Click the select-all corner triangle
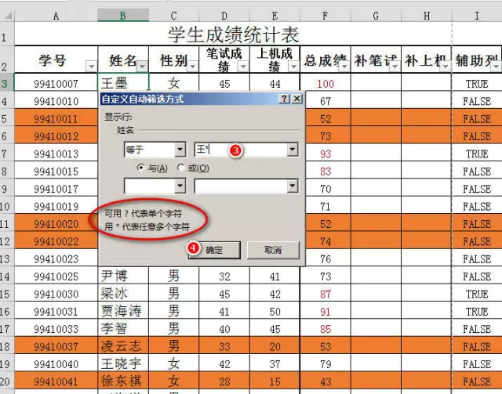The width and height of the screenshot is (502, 394). tap(7, 16)
